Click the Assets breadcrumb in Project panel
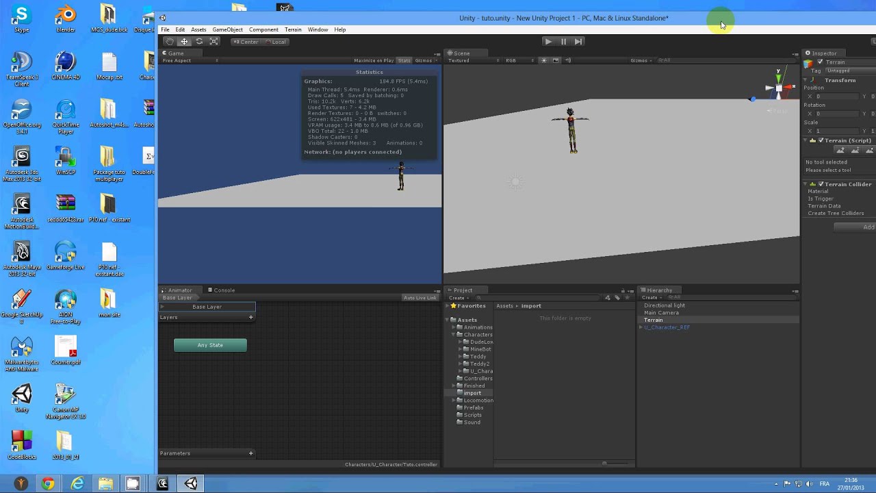The image size is (876, 493). [505, 306]
